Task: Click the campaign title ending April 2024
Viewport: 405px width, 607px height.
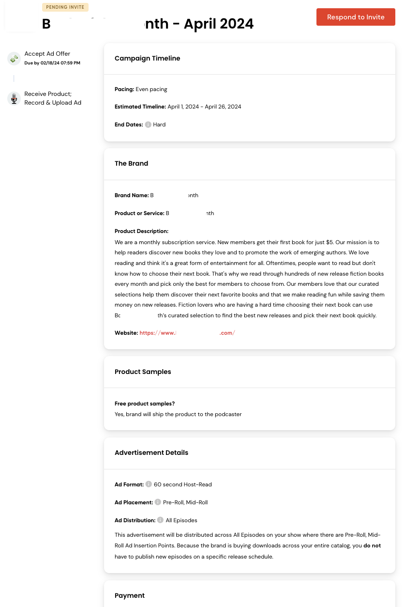Action: (x=148, y=24)
